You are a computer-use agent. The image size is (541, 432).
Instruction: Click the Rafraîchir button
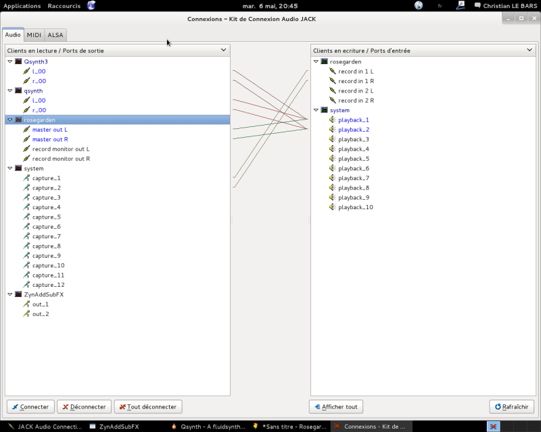[512, 407]
